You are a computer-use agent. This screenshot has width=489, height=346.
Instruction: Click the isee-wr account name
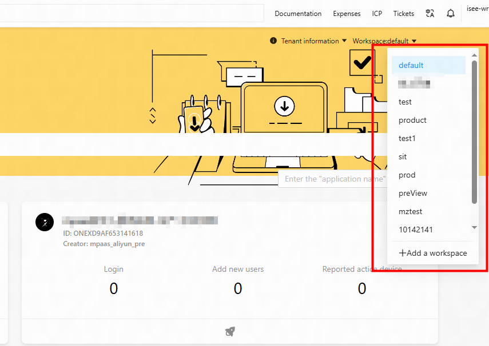click(478, 9)
